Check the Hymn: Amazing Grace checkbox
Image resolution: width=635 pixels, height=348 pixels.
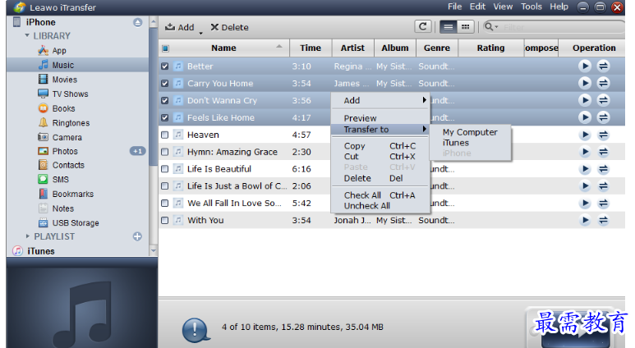point(164,152)
